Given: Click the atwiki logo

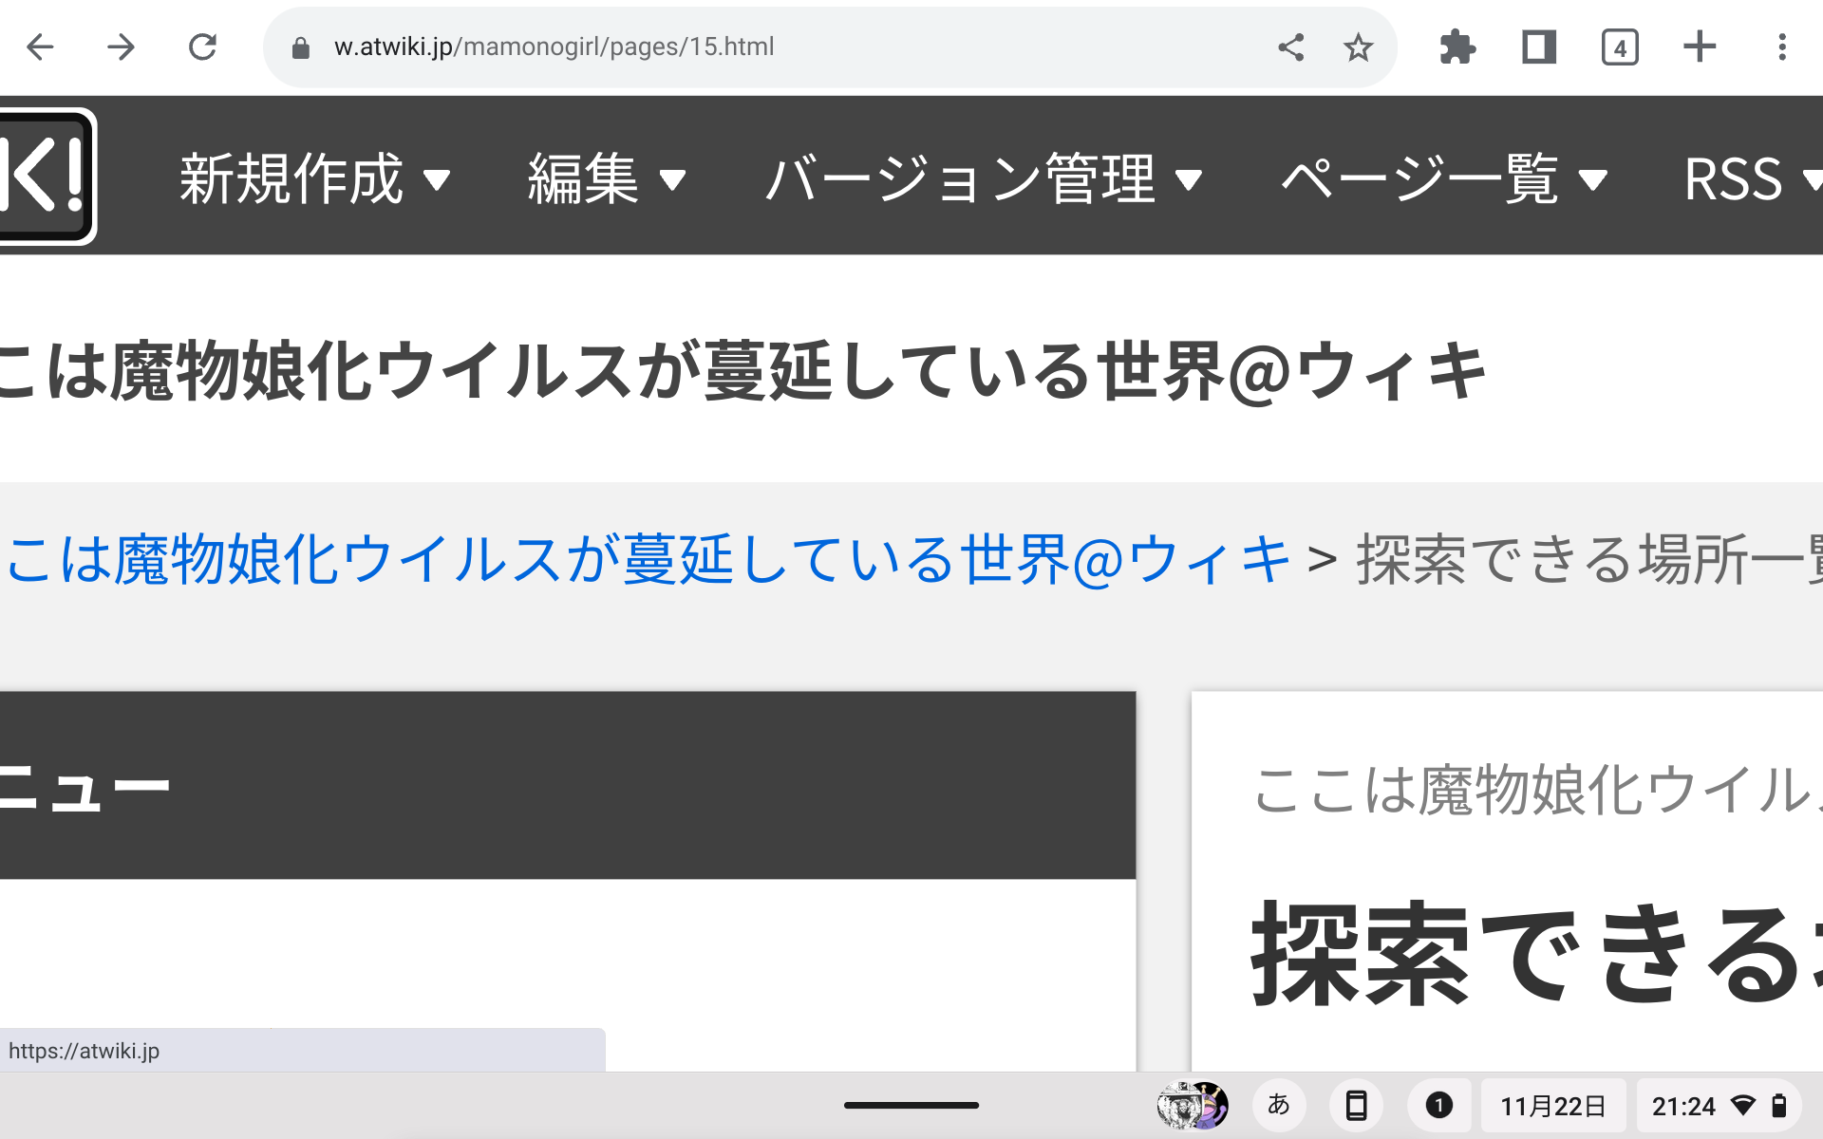Looking at the screenshot, I should (46, 177).
